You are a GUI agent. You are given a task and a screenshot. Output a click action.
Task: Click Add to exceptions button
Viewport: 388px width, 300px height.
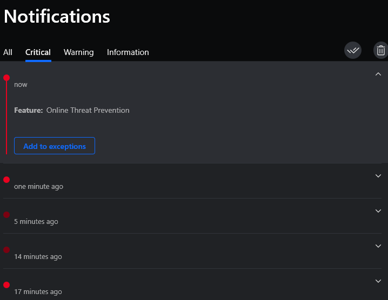55,146
